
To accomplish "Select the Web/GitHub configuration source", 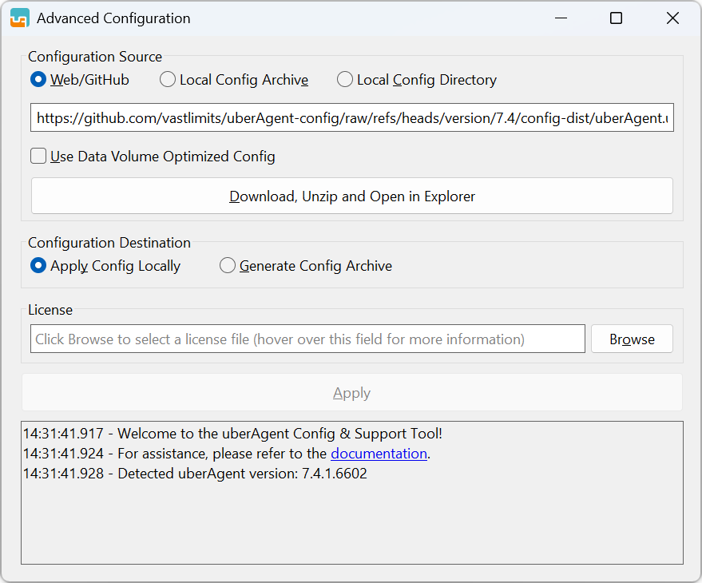I will point(36,80).
